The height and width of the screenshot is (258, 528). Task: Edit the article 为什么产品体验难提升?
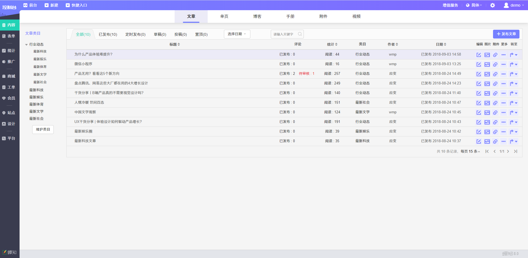click(x=479, y=54)
